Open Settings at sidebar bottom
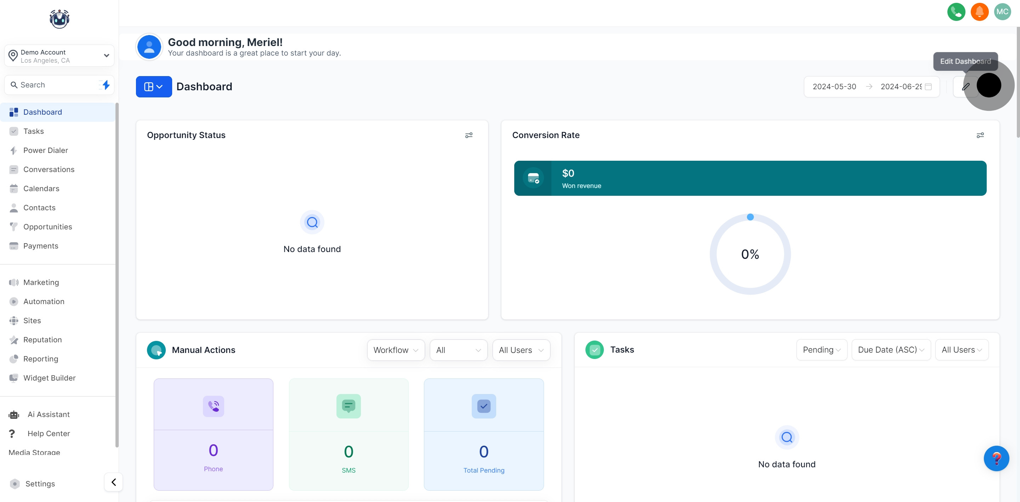The height and width of the screenshot is (502, 1020). [x=40, y=483]
